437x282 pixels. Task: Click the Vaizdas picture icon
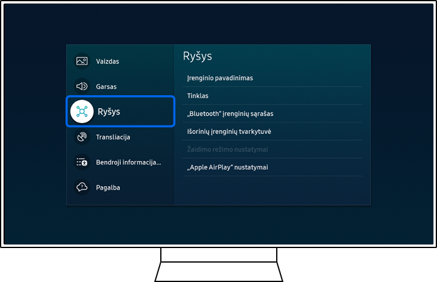(81, 61)
